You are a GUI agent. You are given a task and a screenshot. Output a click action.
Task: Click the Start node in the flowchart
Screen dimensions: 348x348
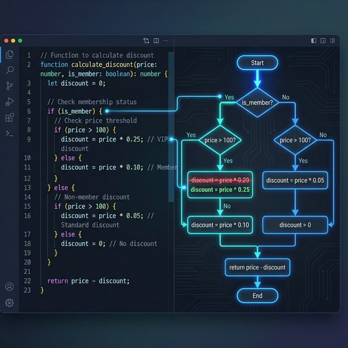click(x=257, y=63)
